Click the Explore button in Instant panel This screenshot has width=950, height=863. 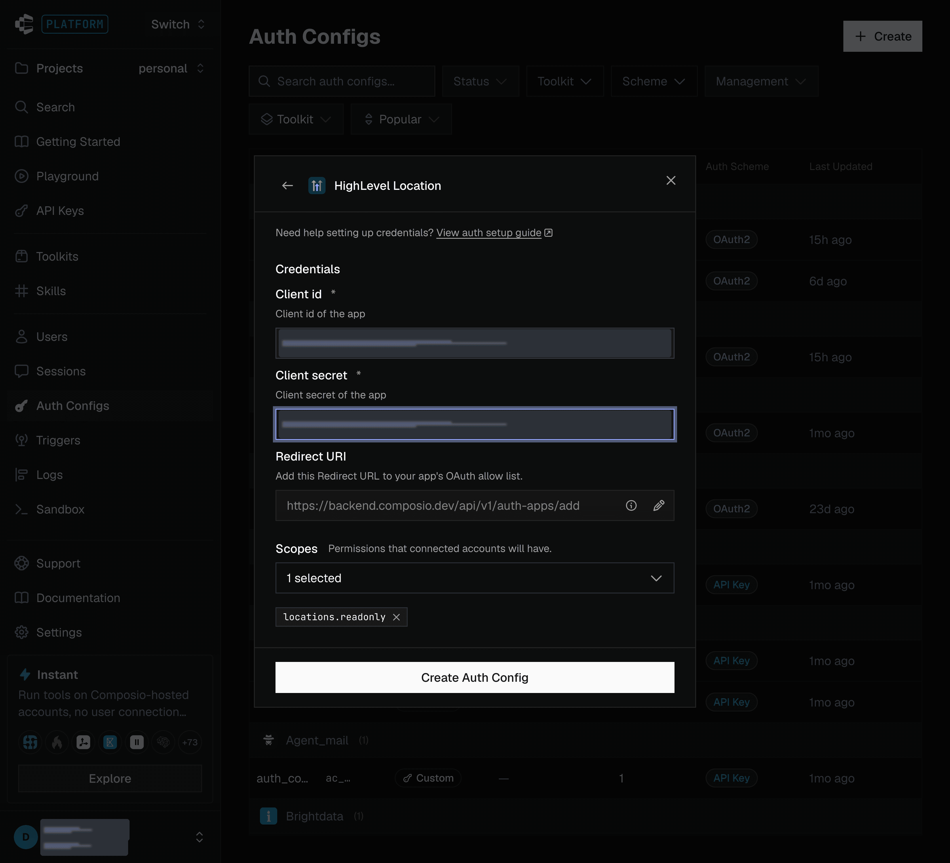tap(110, 778)
